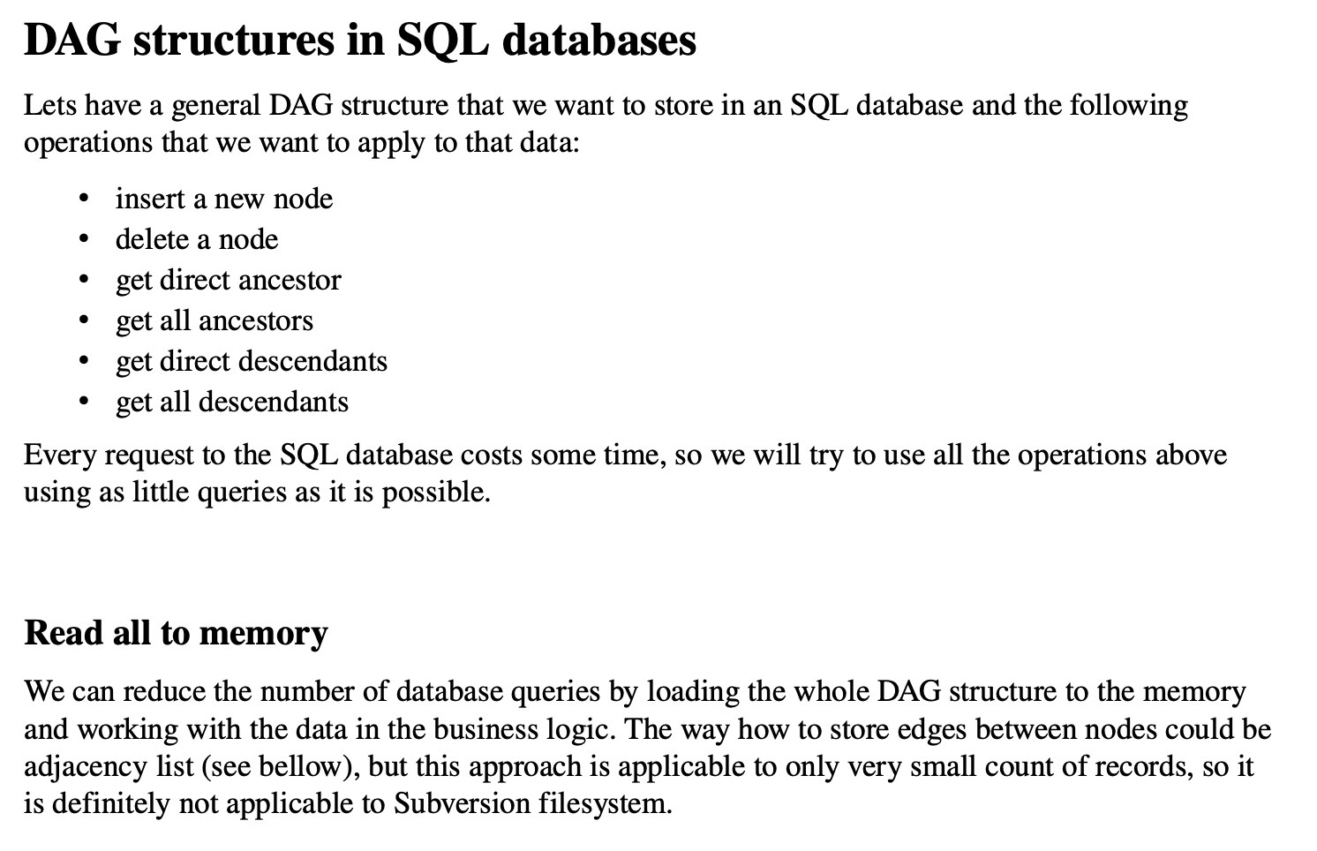Click the "get direct ancestor" list item

pos(228,280)
